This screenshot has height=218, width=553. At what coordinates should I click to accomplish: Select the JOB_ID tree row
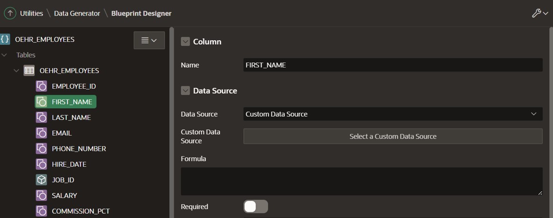pyautogui.click(x=55, y=180)
